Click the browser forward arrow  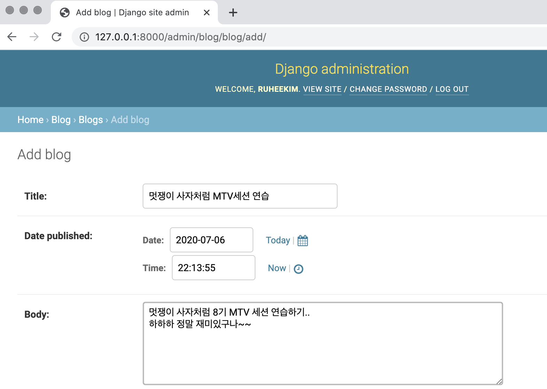coord(34,37)
